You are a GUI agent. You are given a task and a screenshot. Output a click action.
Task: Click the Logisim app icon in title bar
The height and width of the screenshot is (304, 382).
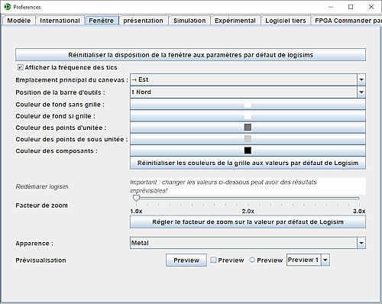pos(8,7)
